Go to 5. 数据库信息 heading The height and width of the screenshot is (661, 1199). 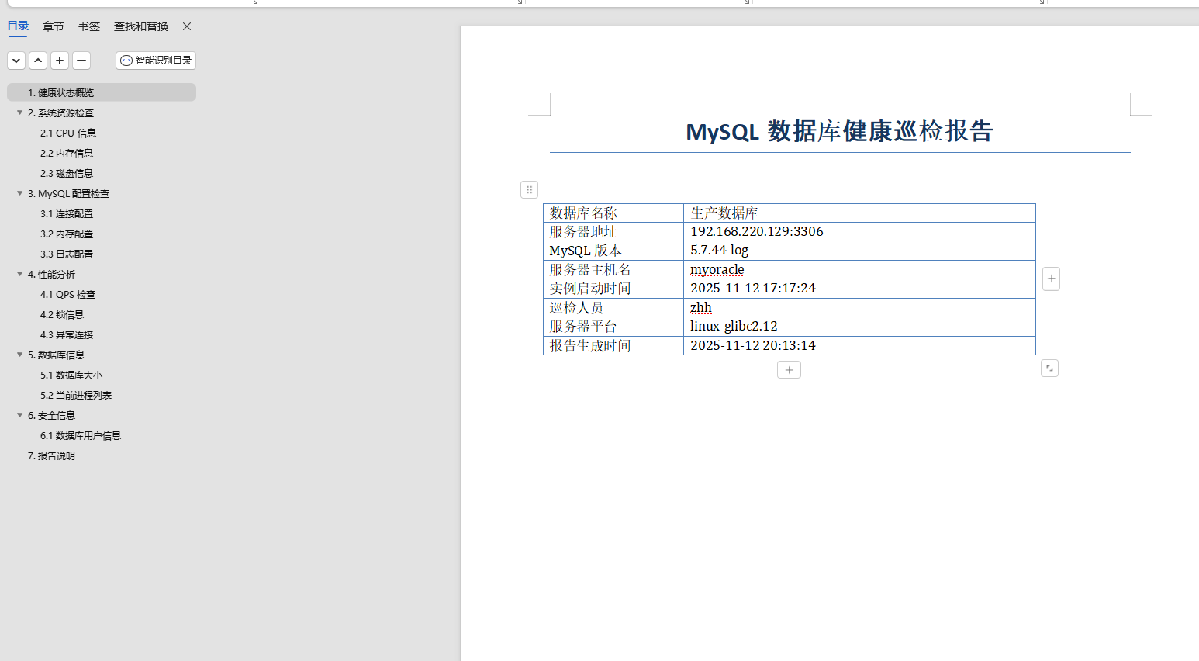point(57,355)
